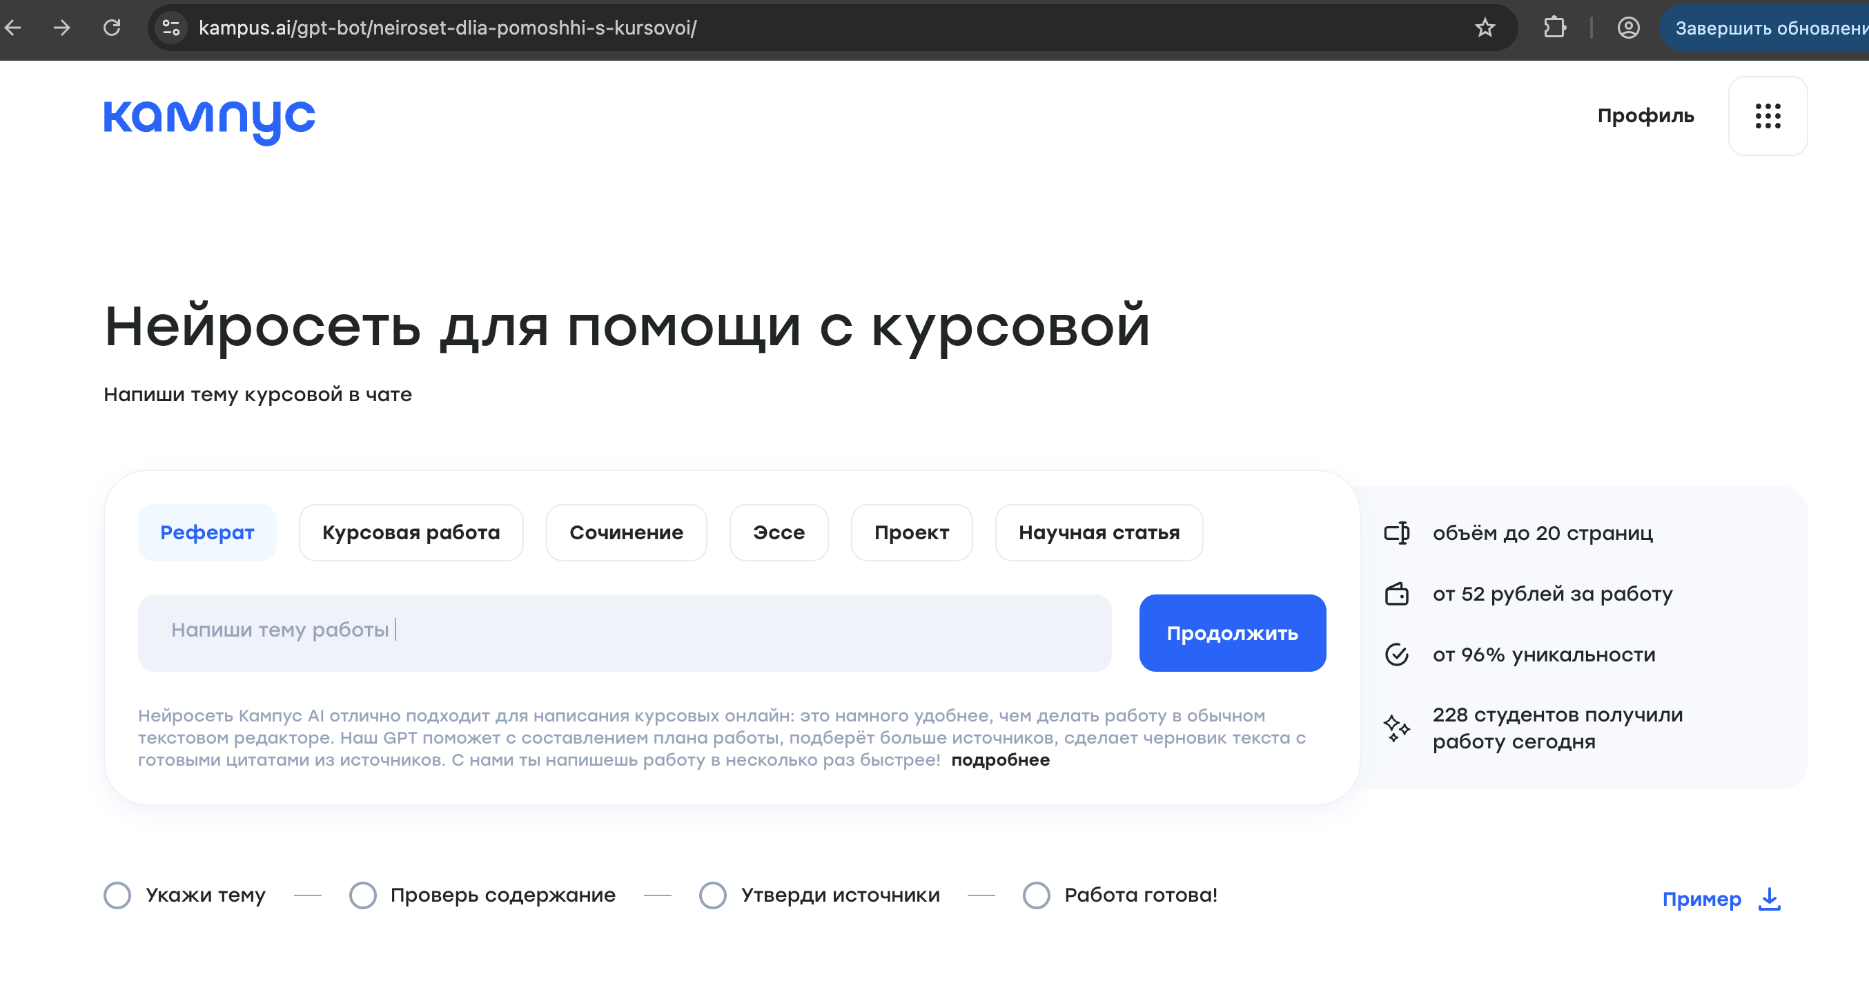The image size is (1869, 1008).
Task: Click the browser address bar URL
Action: (448, 28)
